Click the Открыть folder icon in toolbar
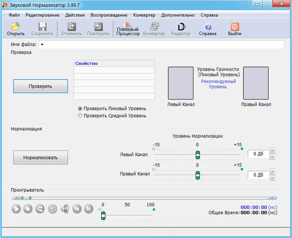This screenshot has height=238, width=292. [16, 27]
